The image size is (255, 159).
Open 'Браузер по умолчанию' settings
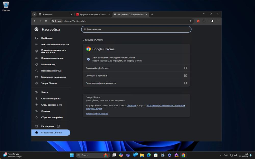click(x=51, y=77)
